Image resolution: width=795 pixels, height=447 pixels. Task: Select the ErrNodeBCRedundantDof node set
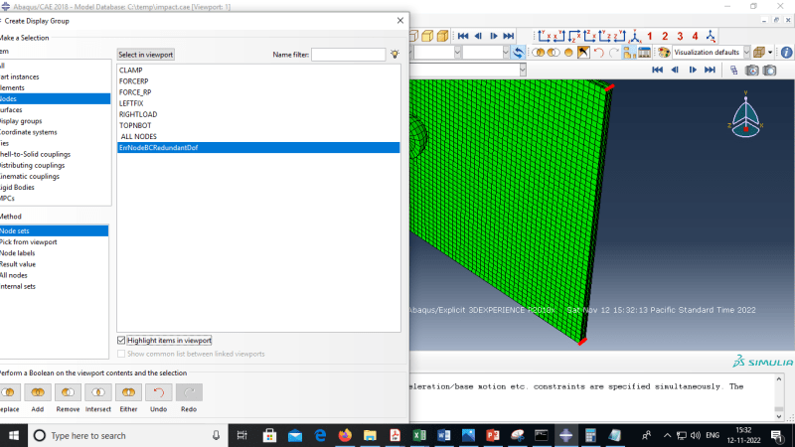click(x=258, y=147)
